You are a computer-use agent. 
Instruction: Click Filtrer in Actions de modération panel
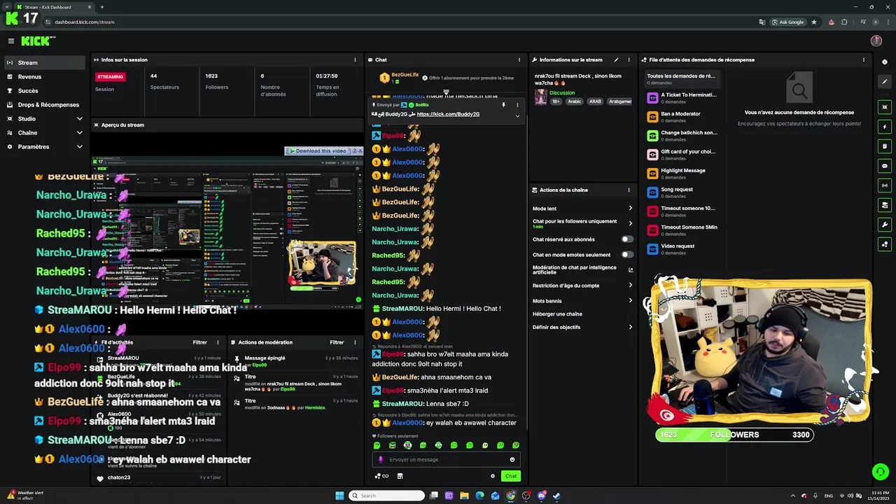pos(337,342)
